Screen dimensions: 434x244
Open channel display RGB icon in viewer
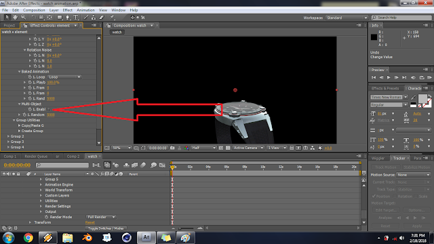(x=186, y=148)
